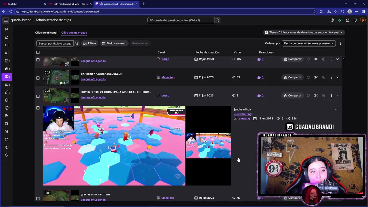Open the 'Fecha de creación (nuevos primero)' sort dropdown
This screenshot has height=207, width=368.
pos(309,43)
